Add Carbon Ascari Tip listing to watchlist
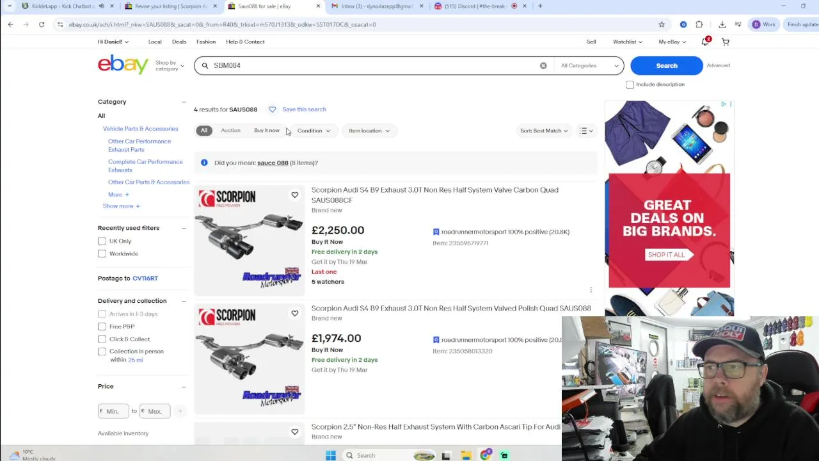Screen dimensions: 819x461 (294, 432)
